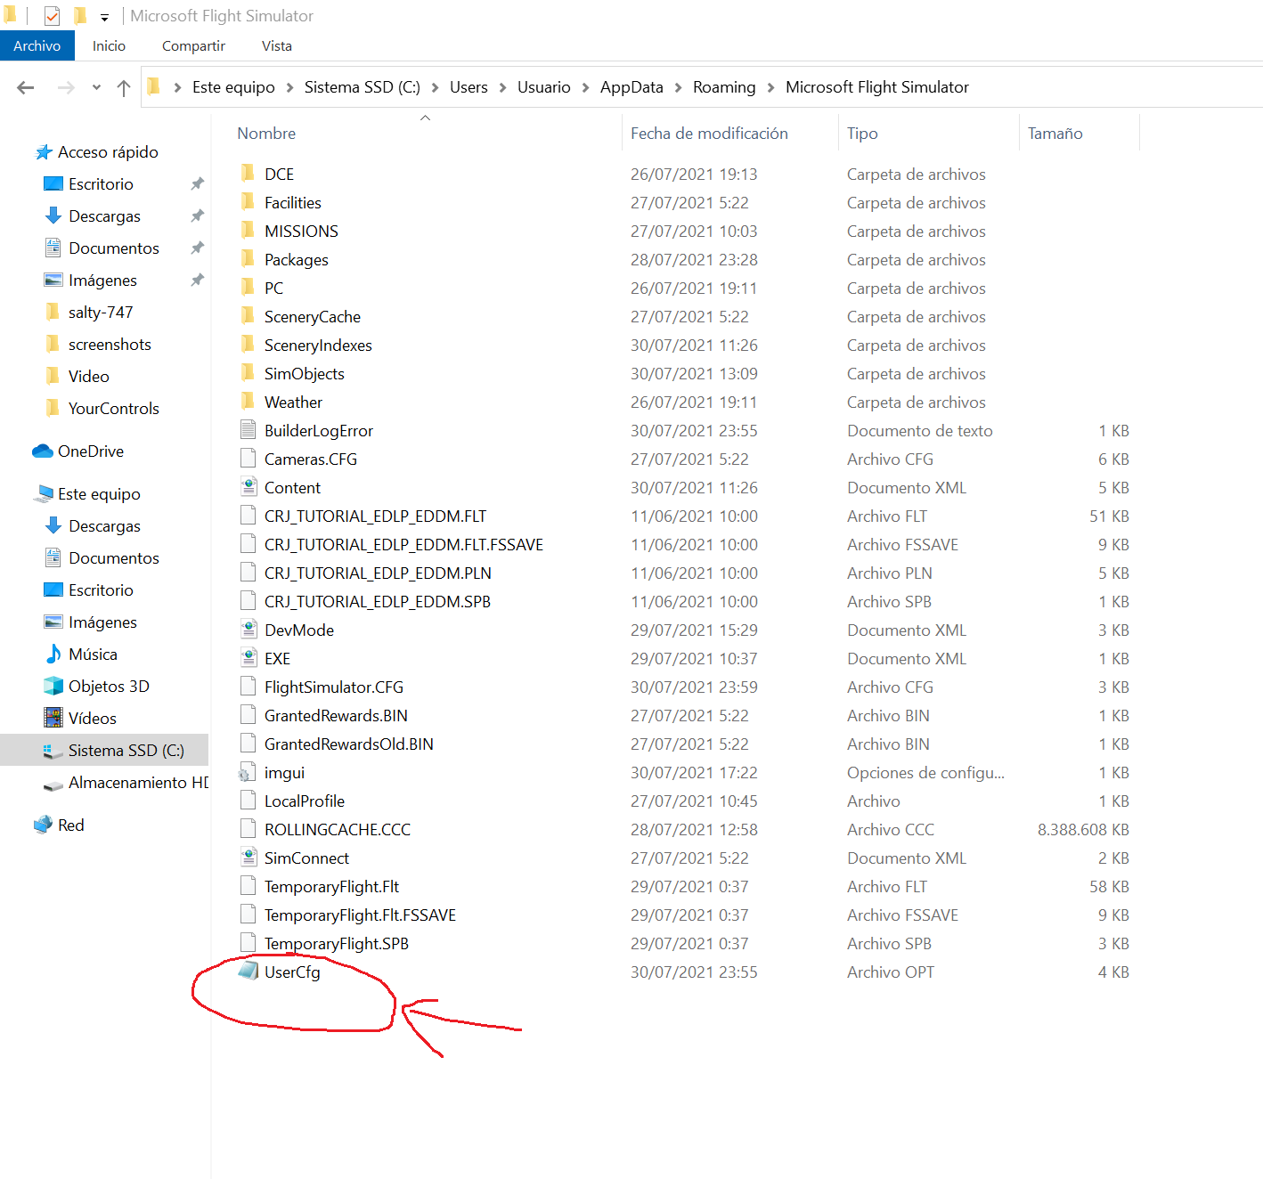Click the ROLLINGCACHE.CCC file icon
This screenshot has height=1179, width=1263.
249,829
